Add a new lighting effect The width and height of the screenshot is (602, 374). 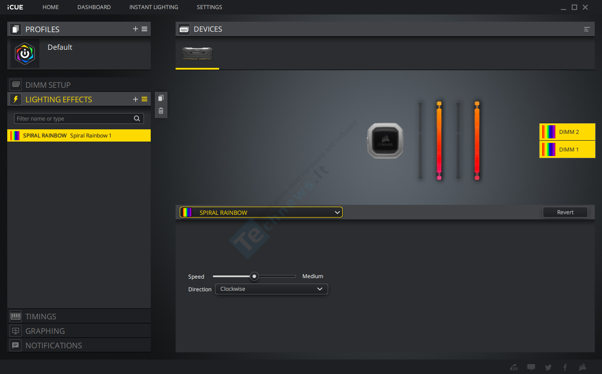[135, 99]
